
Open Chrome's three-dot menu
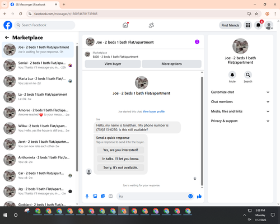tap(275, 14)
